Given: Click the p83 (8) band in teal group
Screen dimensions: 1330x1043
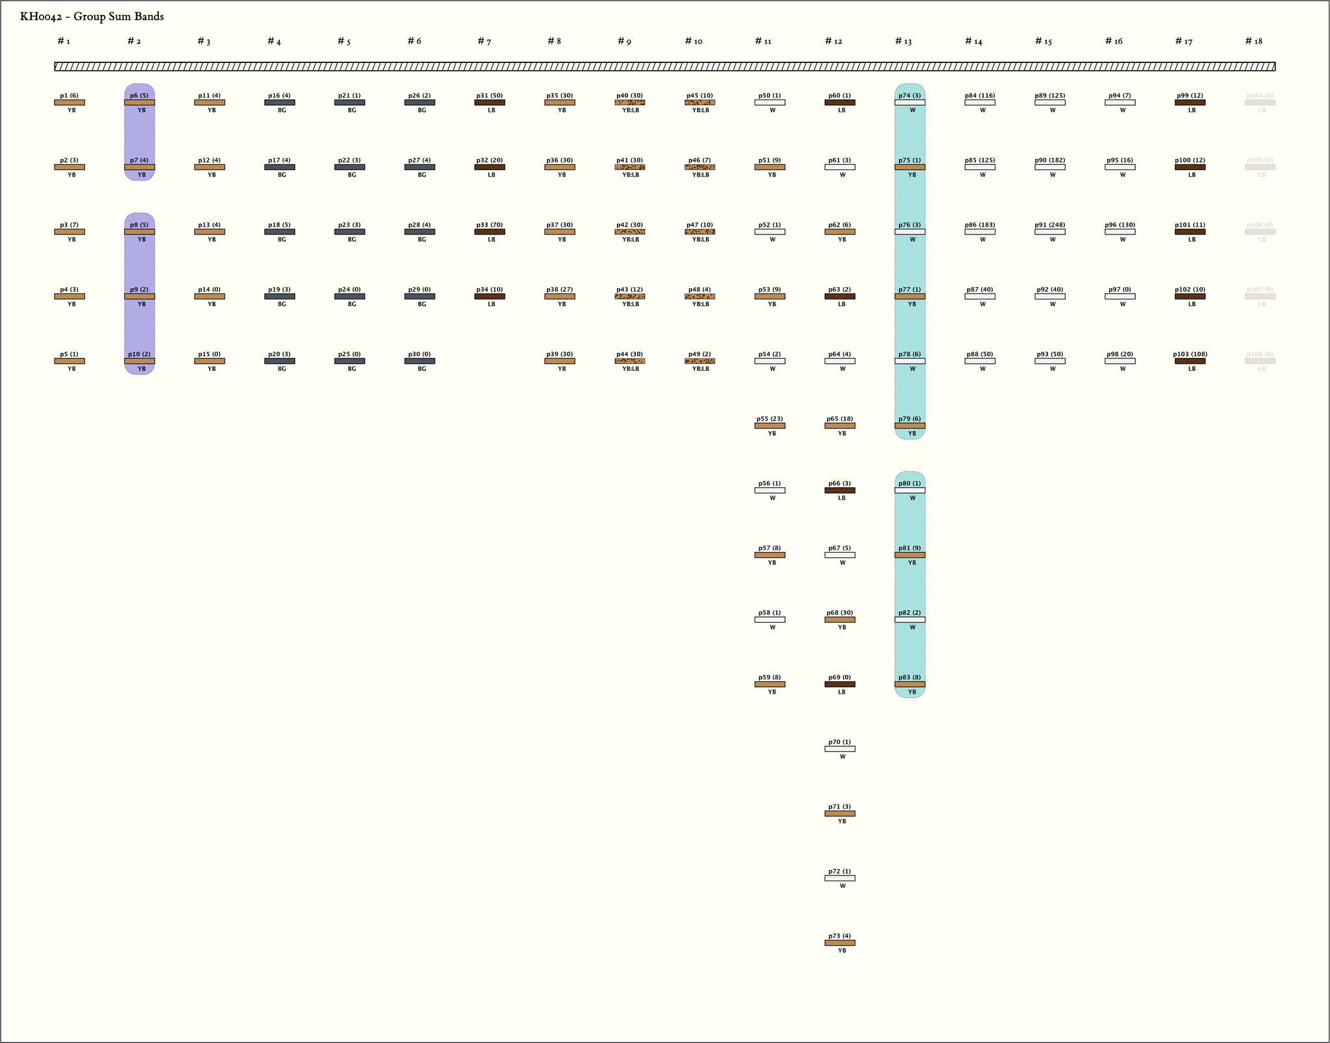Looking at the screenshot, I should 910,685.
